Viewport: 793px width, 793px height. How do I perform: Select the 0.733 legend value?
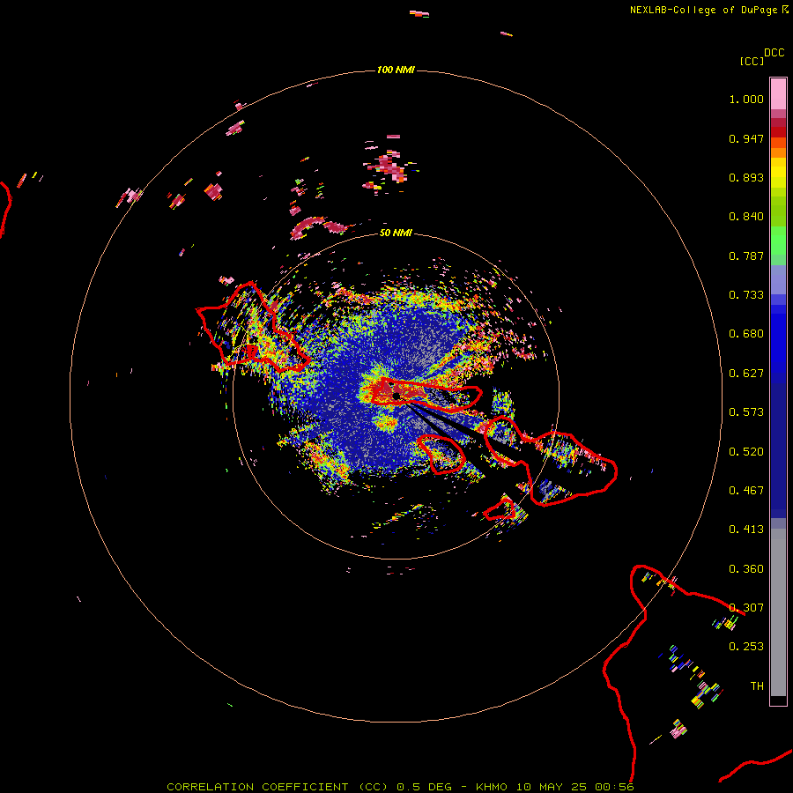coord(746,295)
